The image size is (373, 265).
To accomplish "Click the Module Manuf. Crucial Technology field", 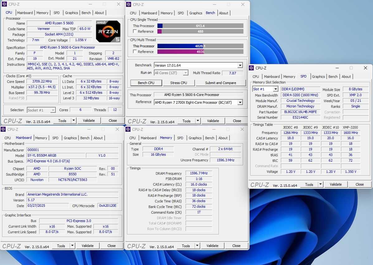I will pyautogui.click(x=300, y=101).
